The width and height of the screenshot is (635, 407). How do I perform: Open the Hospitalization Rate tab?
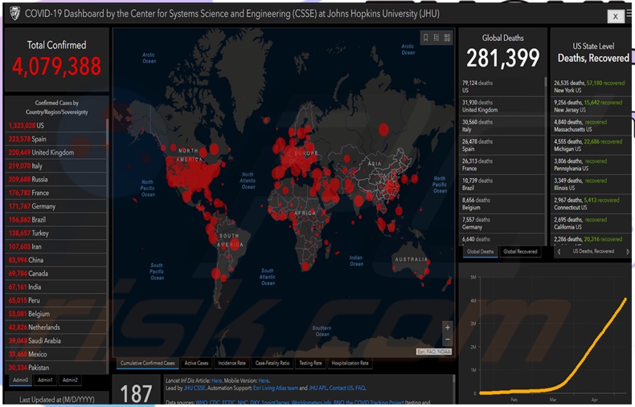coord(350,364)
